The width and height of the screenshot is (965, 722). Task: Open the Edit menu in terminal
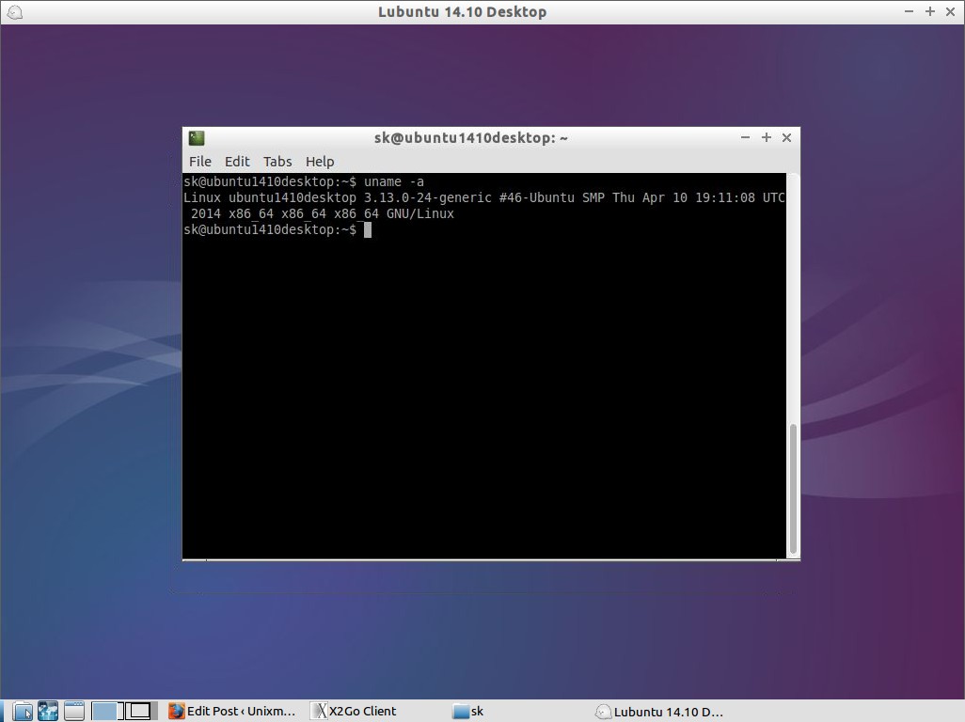point(237,162)
